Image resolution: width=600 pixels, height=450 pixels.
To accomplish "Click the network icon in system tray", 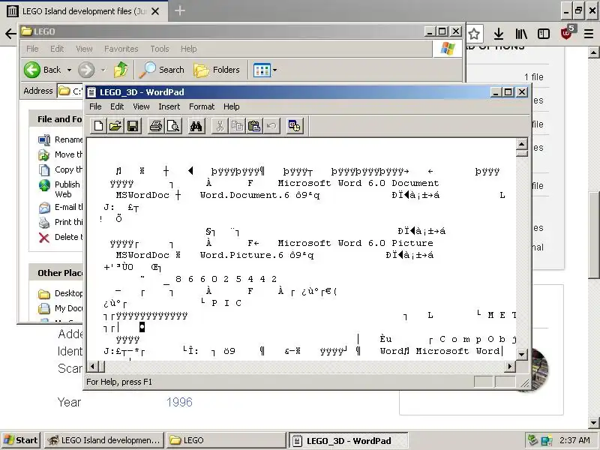I will click(x=547, y=440).
